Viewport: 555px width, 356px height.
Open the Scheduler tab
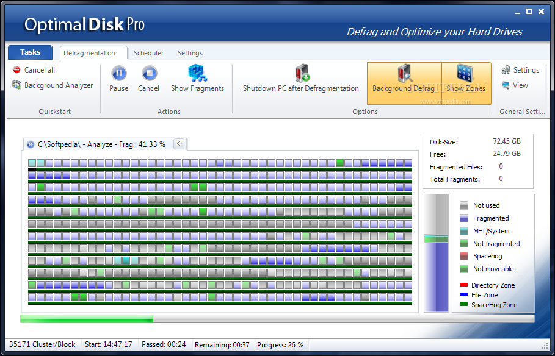coord(148,53)
